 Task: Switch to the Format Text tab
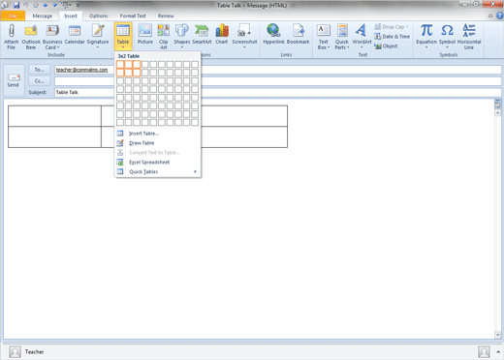coord(133,15)
